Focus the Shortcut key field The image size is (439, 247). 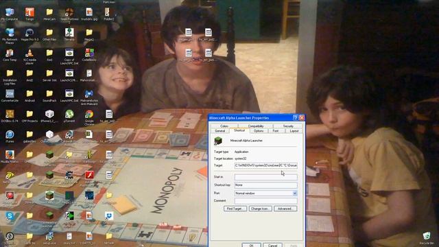265,185
